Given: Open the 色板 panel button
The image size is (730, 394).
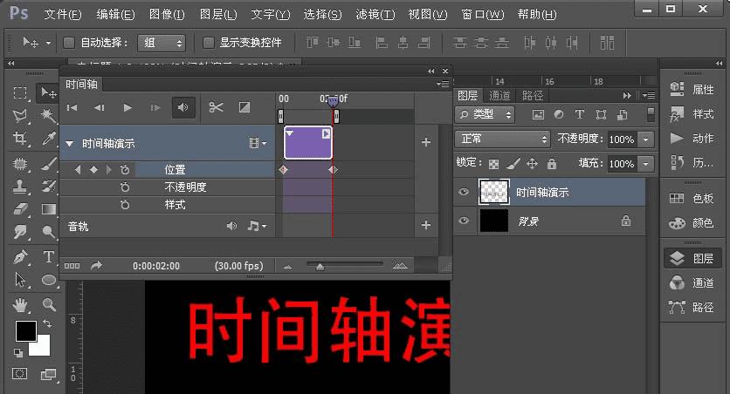Looking at the screenshot, I should (x=692, y=199).
